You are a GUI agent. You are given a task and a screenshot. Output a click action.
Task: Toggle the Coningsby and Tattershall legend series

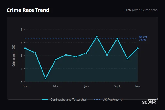(x=68, y=100)
